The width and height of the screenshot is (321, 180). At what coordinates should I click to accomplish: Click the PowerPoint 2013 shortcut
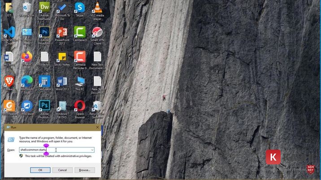(62, 33)
